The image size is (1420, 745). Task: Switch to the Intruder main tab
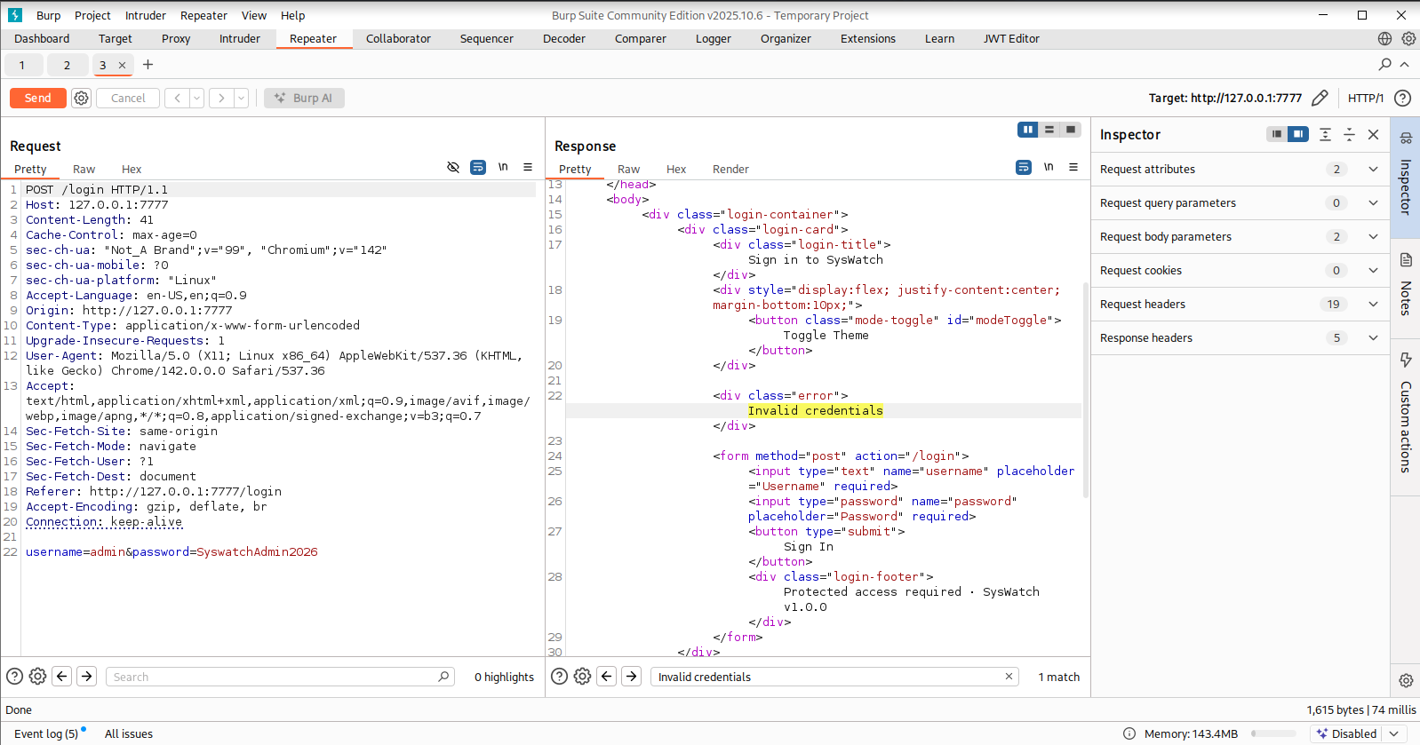coord(240,38)
